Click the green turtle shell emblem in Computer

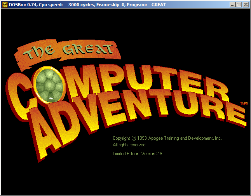pyautogui.click(x=49, y=85)
